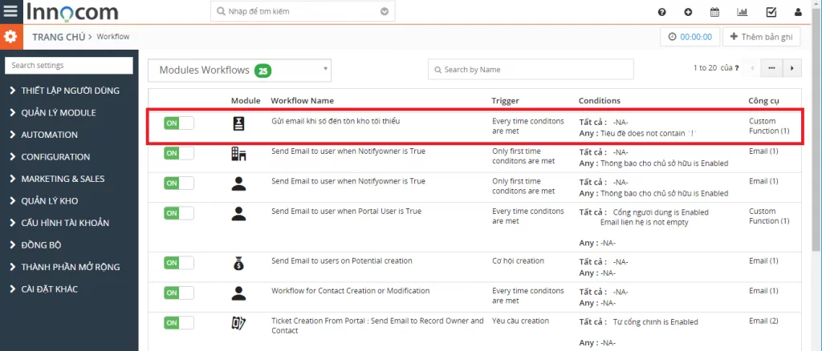Open the help question mark icon
The width and height of the screenshot is (822, 351).
coord(662,12)
